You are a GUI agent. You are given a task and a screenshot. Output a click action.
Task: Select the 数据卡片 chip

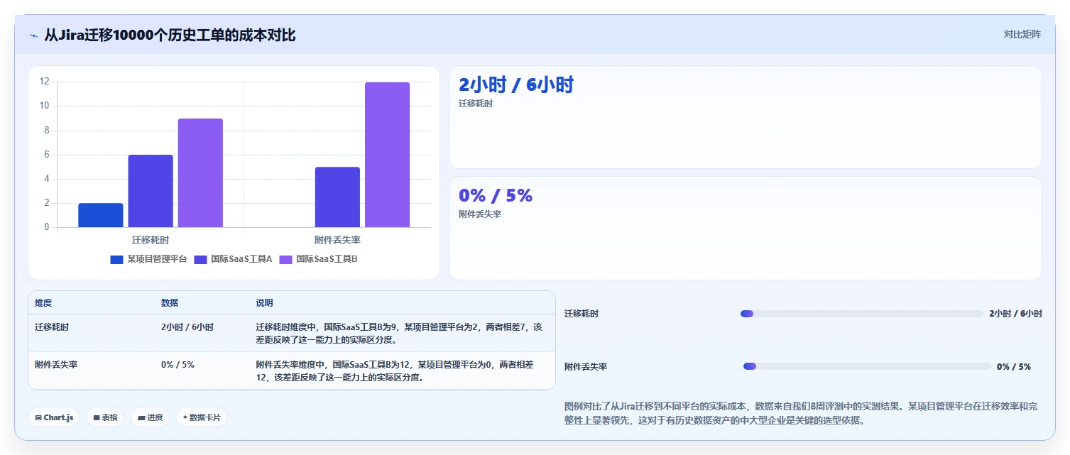point(202,417)
